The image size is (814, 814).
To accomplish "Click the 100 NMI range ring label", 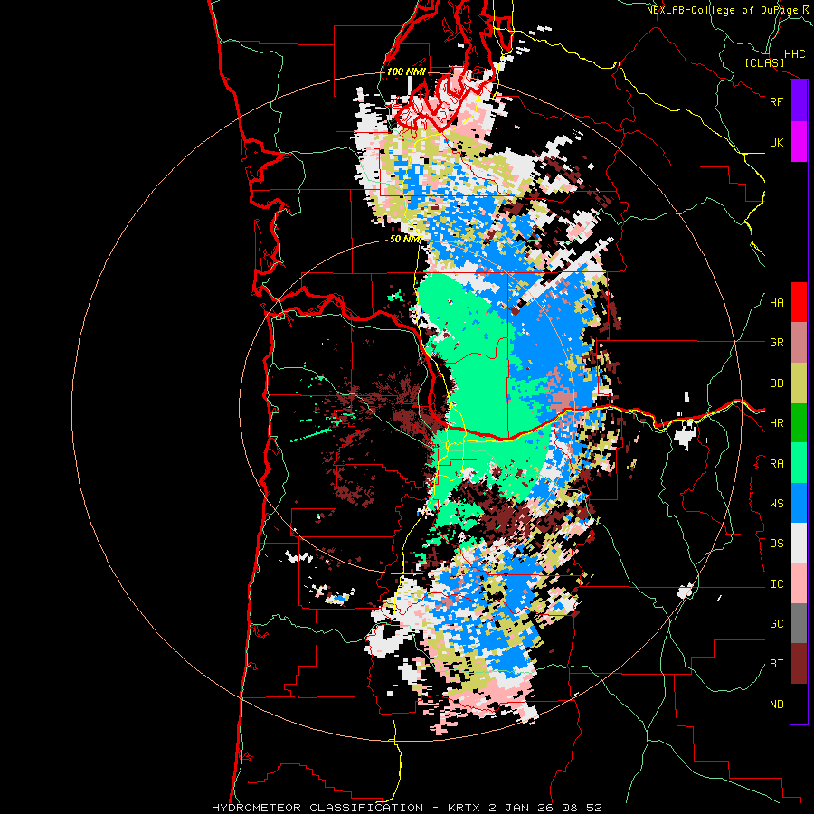I will [406, 71].
